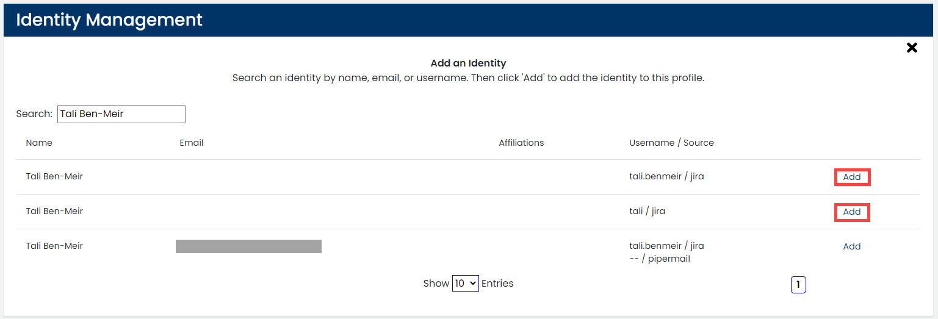Add the tali / jira identity
The width and height of the screenshot is (938, 319).
pyautogui.click(x=852, y=212)
